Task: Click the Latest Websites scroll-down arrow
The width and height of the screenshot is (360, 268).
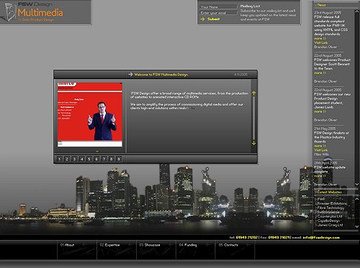Action: point(357,226)
